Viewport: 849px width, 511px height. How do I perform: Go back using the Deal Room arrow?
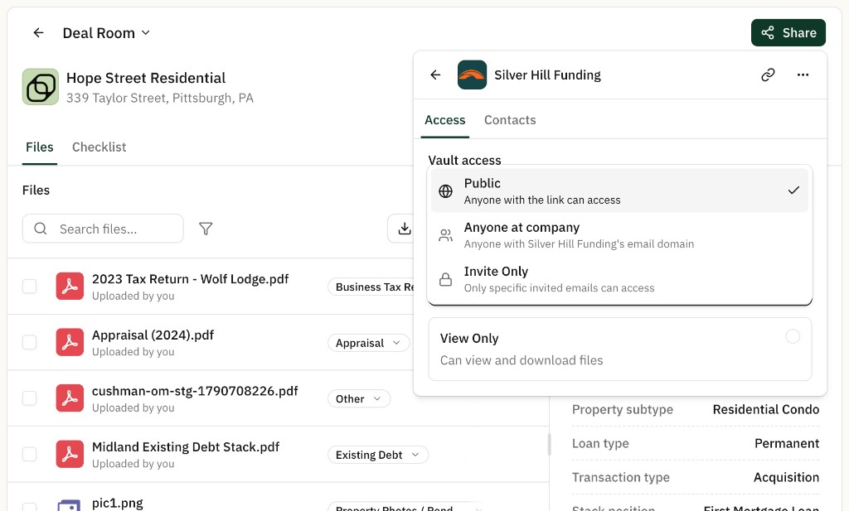pos(38,33)
